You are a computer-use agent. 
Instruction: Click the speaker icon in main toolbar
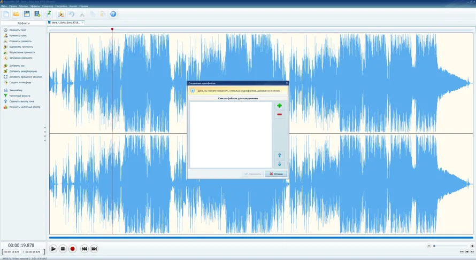61,14
